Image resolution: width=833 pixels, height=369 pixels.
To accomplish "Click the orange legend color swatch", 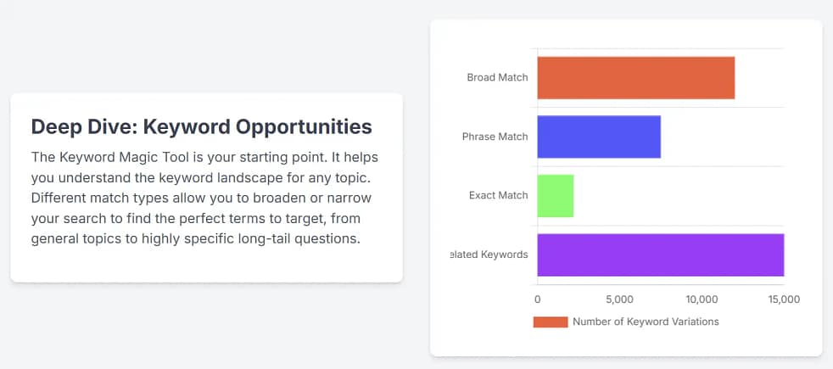I will pos(550,322).
